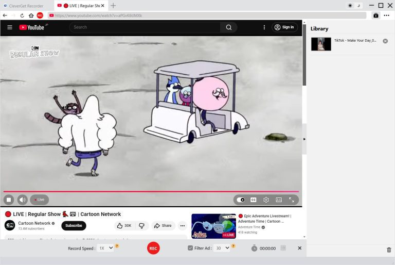Collapse the Library side panel arrow
395x265 pixels.
click(x=304, y=139)
